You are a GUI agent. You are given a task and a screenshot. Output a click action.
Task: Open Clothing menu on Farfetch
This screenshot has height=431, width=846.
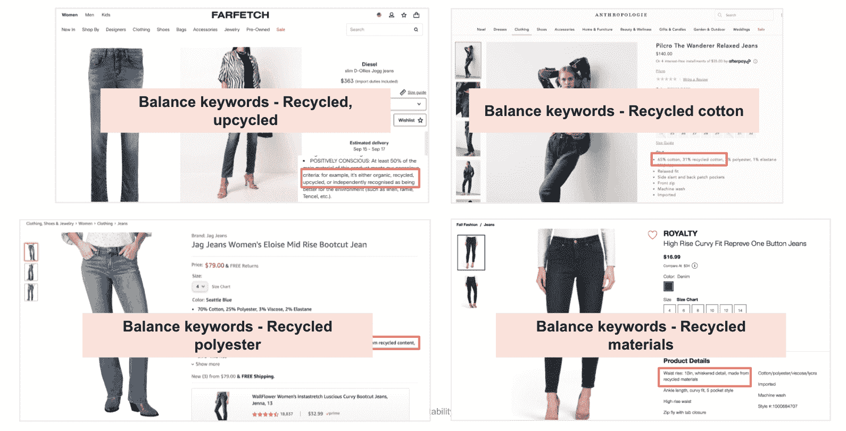[141, 30]
